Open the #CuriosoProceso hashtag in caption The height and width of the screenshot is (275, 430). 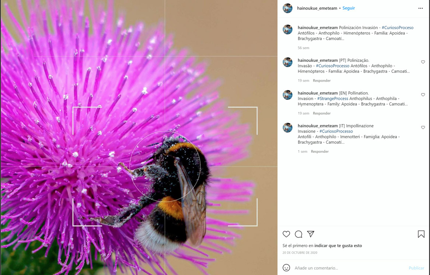tap(397, 28)
